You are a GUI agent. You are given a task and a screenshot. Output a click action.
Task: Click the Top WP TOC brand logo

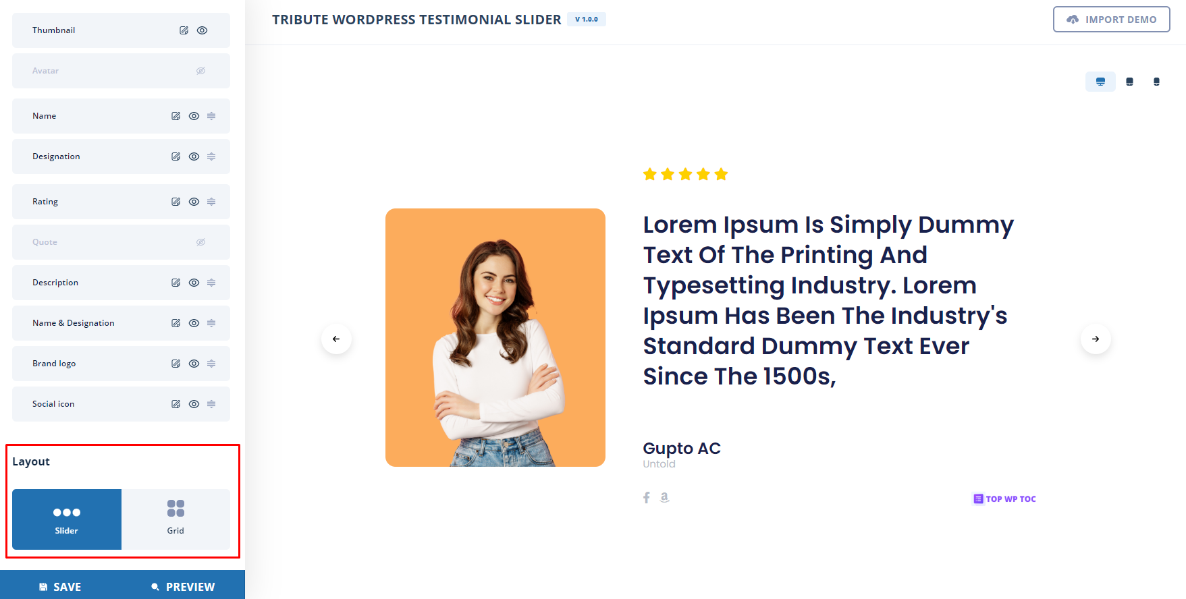[x=1004, y=499]
